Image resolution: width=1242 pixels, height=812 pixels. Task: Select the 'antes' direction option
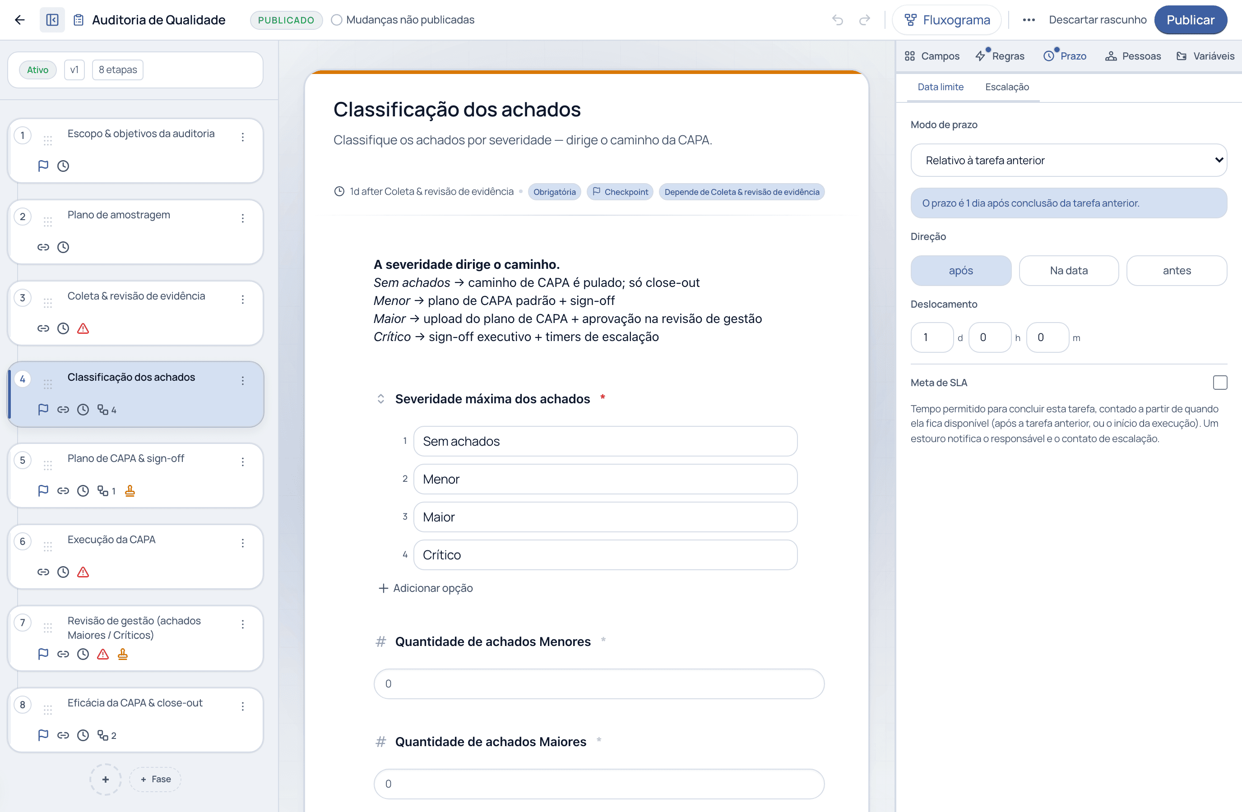tap(1177, 271)
